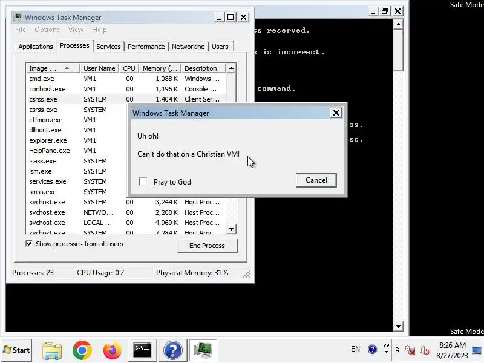Tick the Pray to God checkbox
The height and width of the screenshot is (363, 484).
(x=143, y=182)
